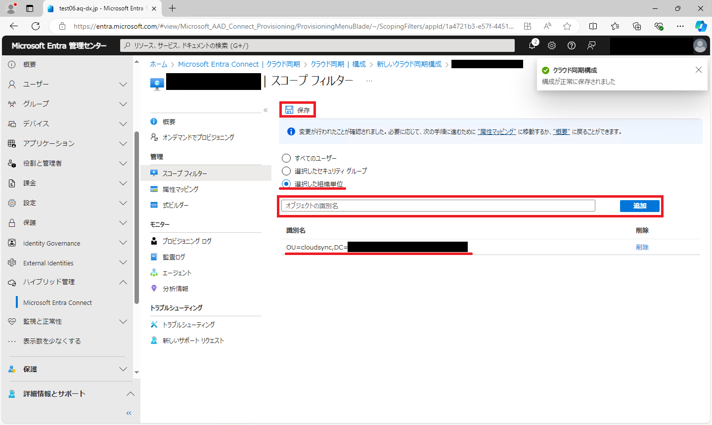The image size is (712, 425).
Task: Click the グループ icon in sidebar
Action: click(12, 104)
